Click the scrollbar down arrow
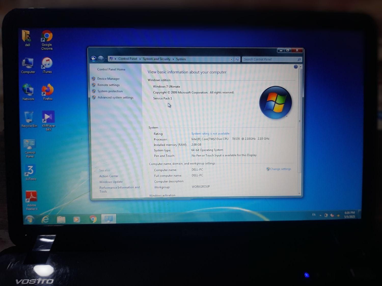382x286 pixels. click(299, 193)
